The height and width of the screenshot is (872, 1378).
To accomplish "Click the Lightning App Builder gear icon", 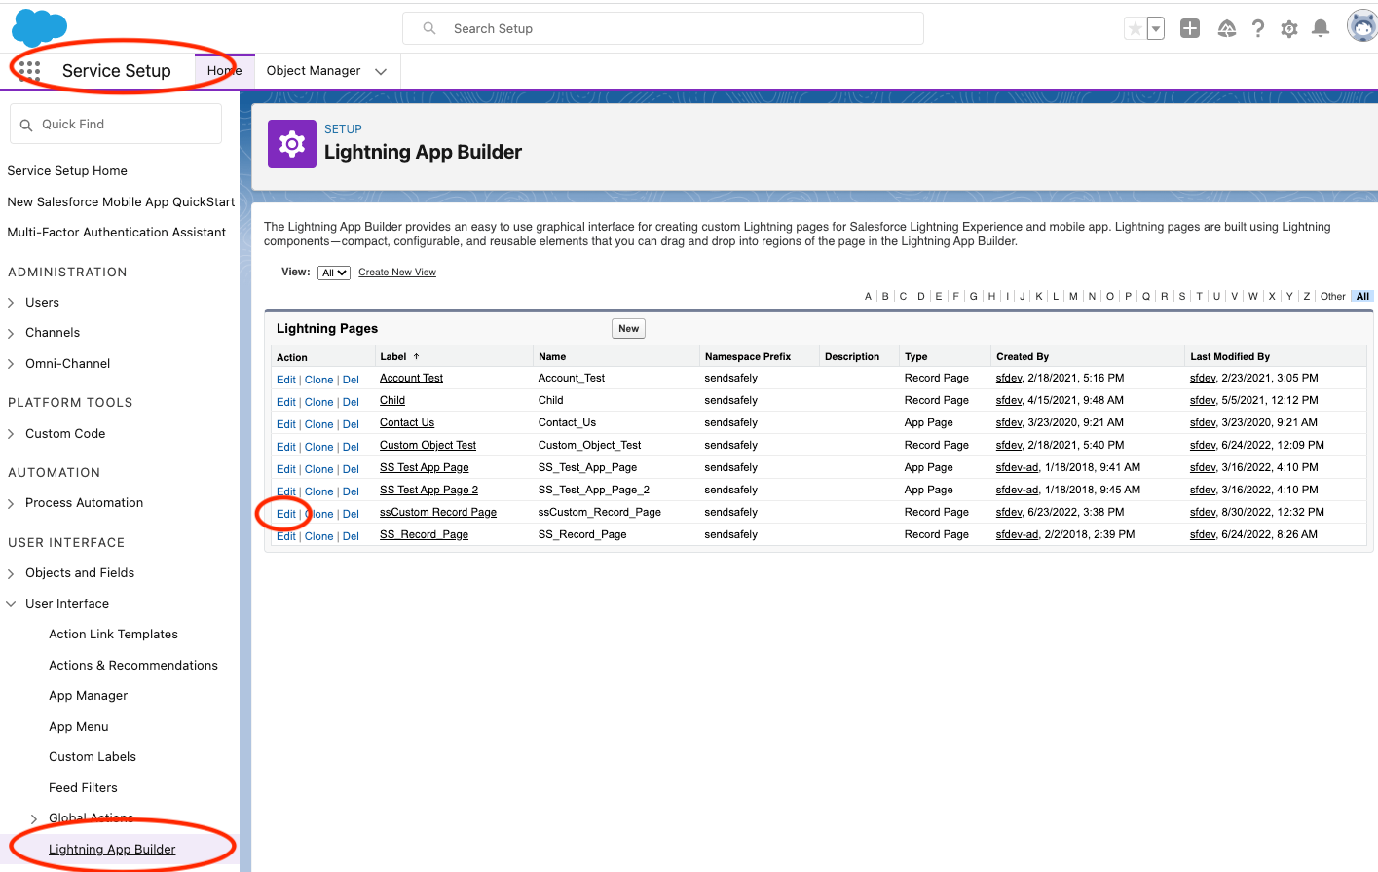I will click(x=292, y=144).
